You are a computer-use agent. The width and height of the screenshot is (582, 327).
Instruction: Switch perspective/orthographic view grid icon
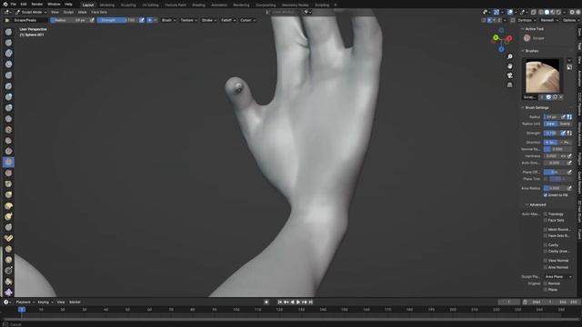pos(510,84)
